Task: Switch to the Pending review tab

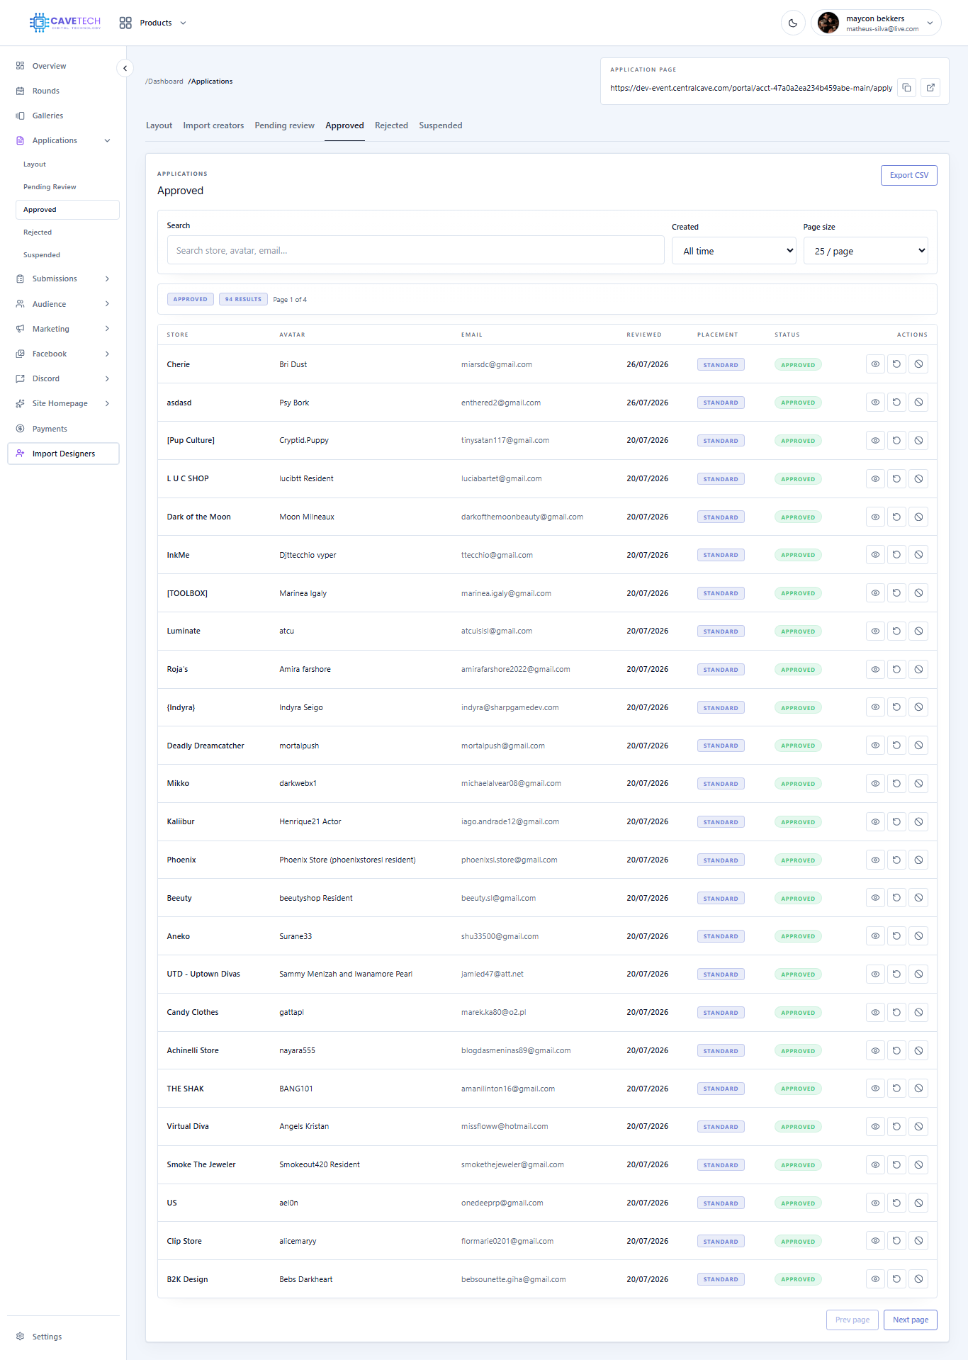Action: [x=284, y=125]
